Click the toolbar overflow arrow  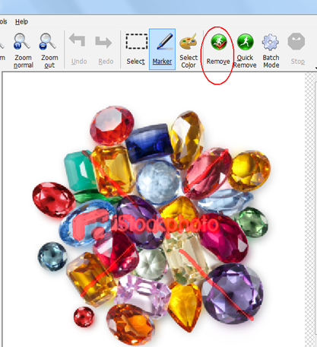coord(315,68)
